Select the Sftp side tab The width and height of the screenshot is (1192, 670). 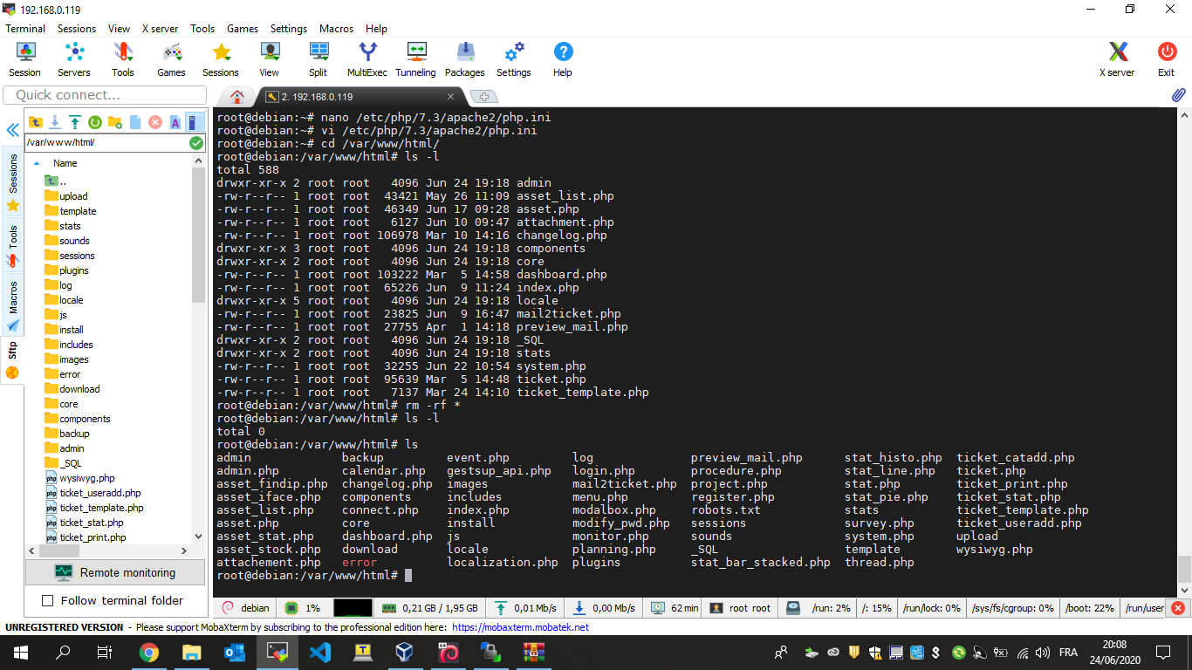[13, 359]
